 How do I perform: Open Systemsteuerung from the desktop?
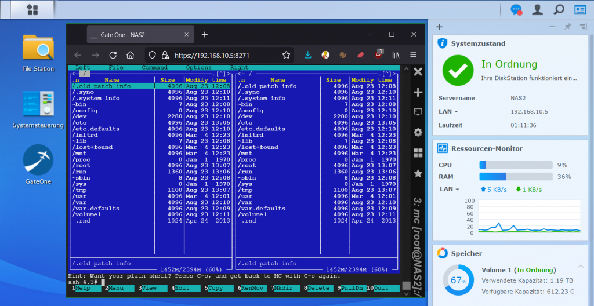(38, 104)
